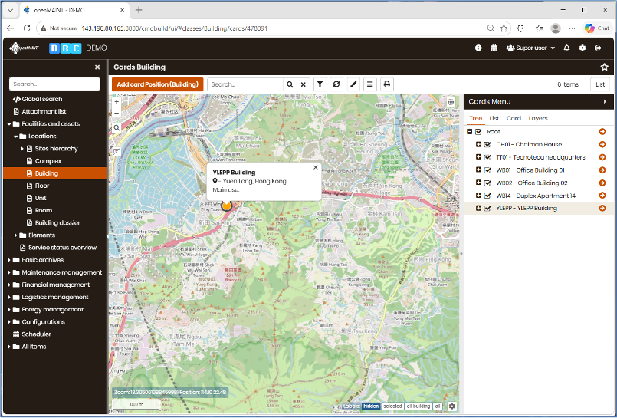Viewport: 617px width, 418px height.
Task: Select the Tree tab
Action: coord(476,118)
